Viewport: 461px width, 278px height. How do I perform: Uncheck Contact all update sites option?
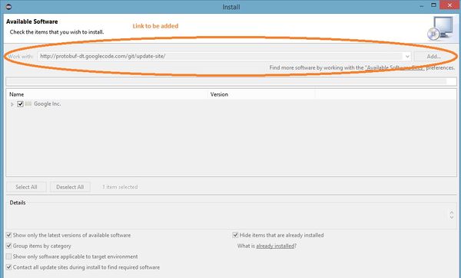pyautogui.click(x=8, y=267)
